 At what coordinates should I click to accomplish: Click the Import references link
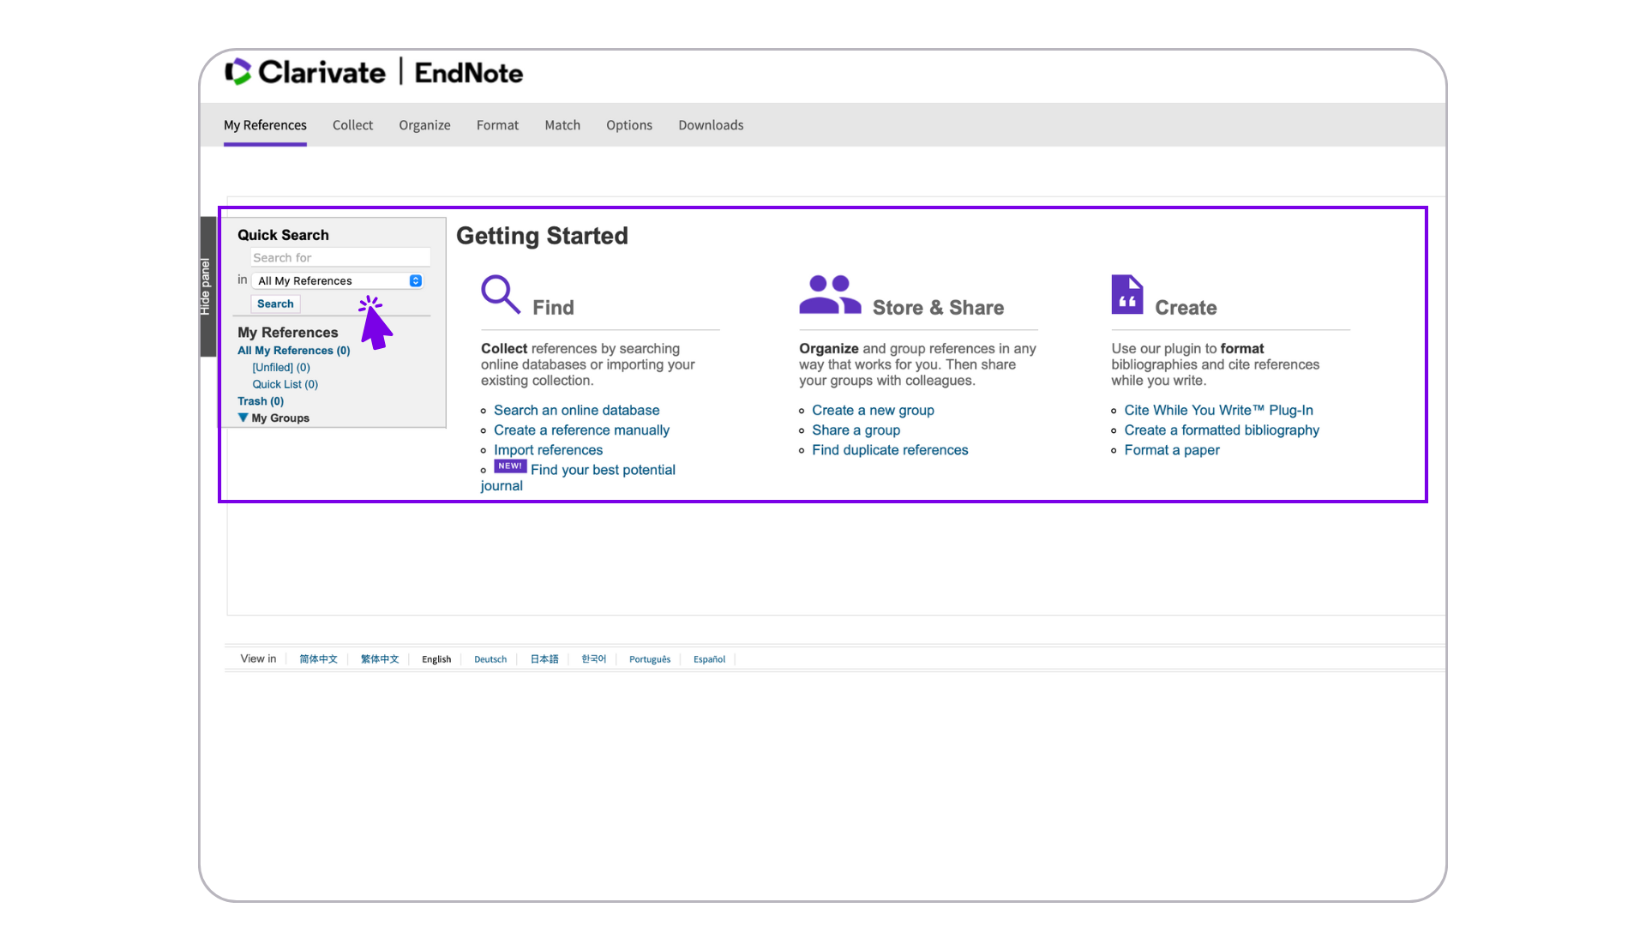coord(548,449)
